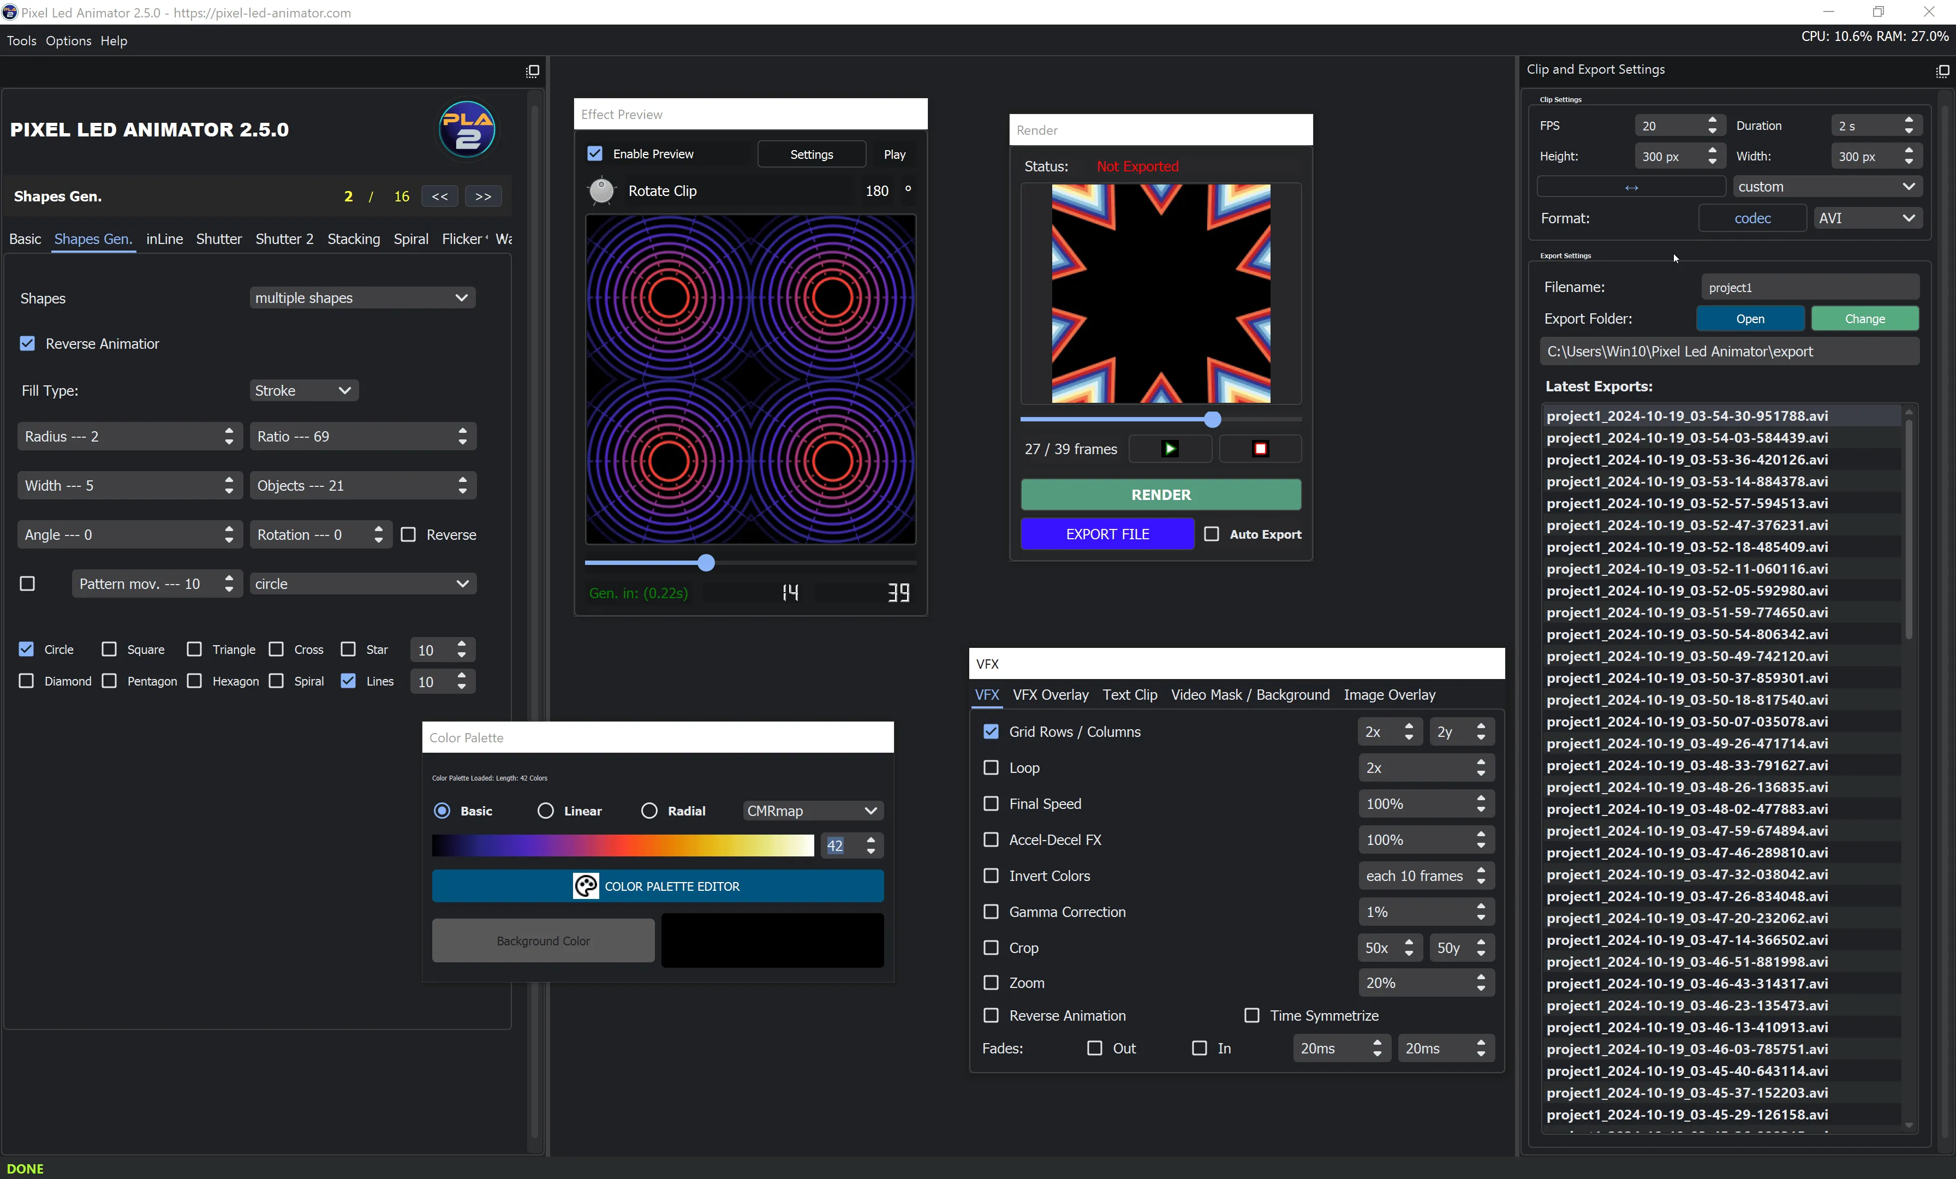This screenshot has height=1179, width=1956.
Task: Increase Grid Rows 2x stepper
Action: tap(1408, 725)
